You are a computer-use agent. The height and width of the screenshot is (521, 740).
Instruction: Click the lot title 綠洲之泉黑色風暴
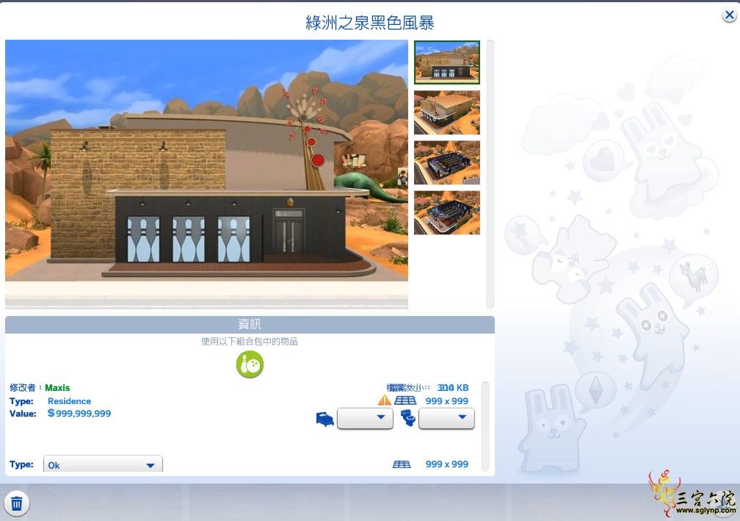click(370, 23)
